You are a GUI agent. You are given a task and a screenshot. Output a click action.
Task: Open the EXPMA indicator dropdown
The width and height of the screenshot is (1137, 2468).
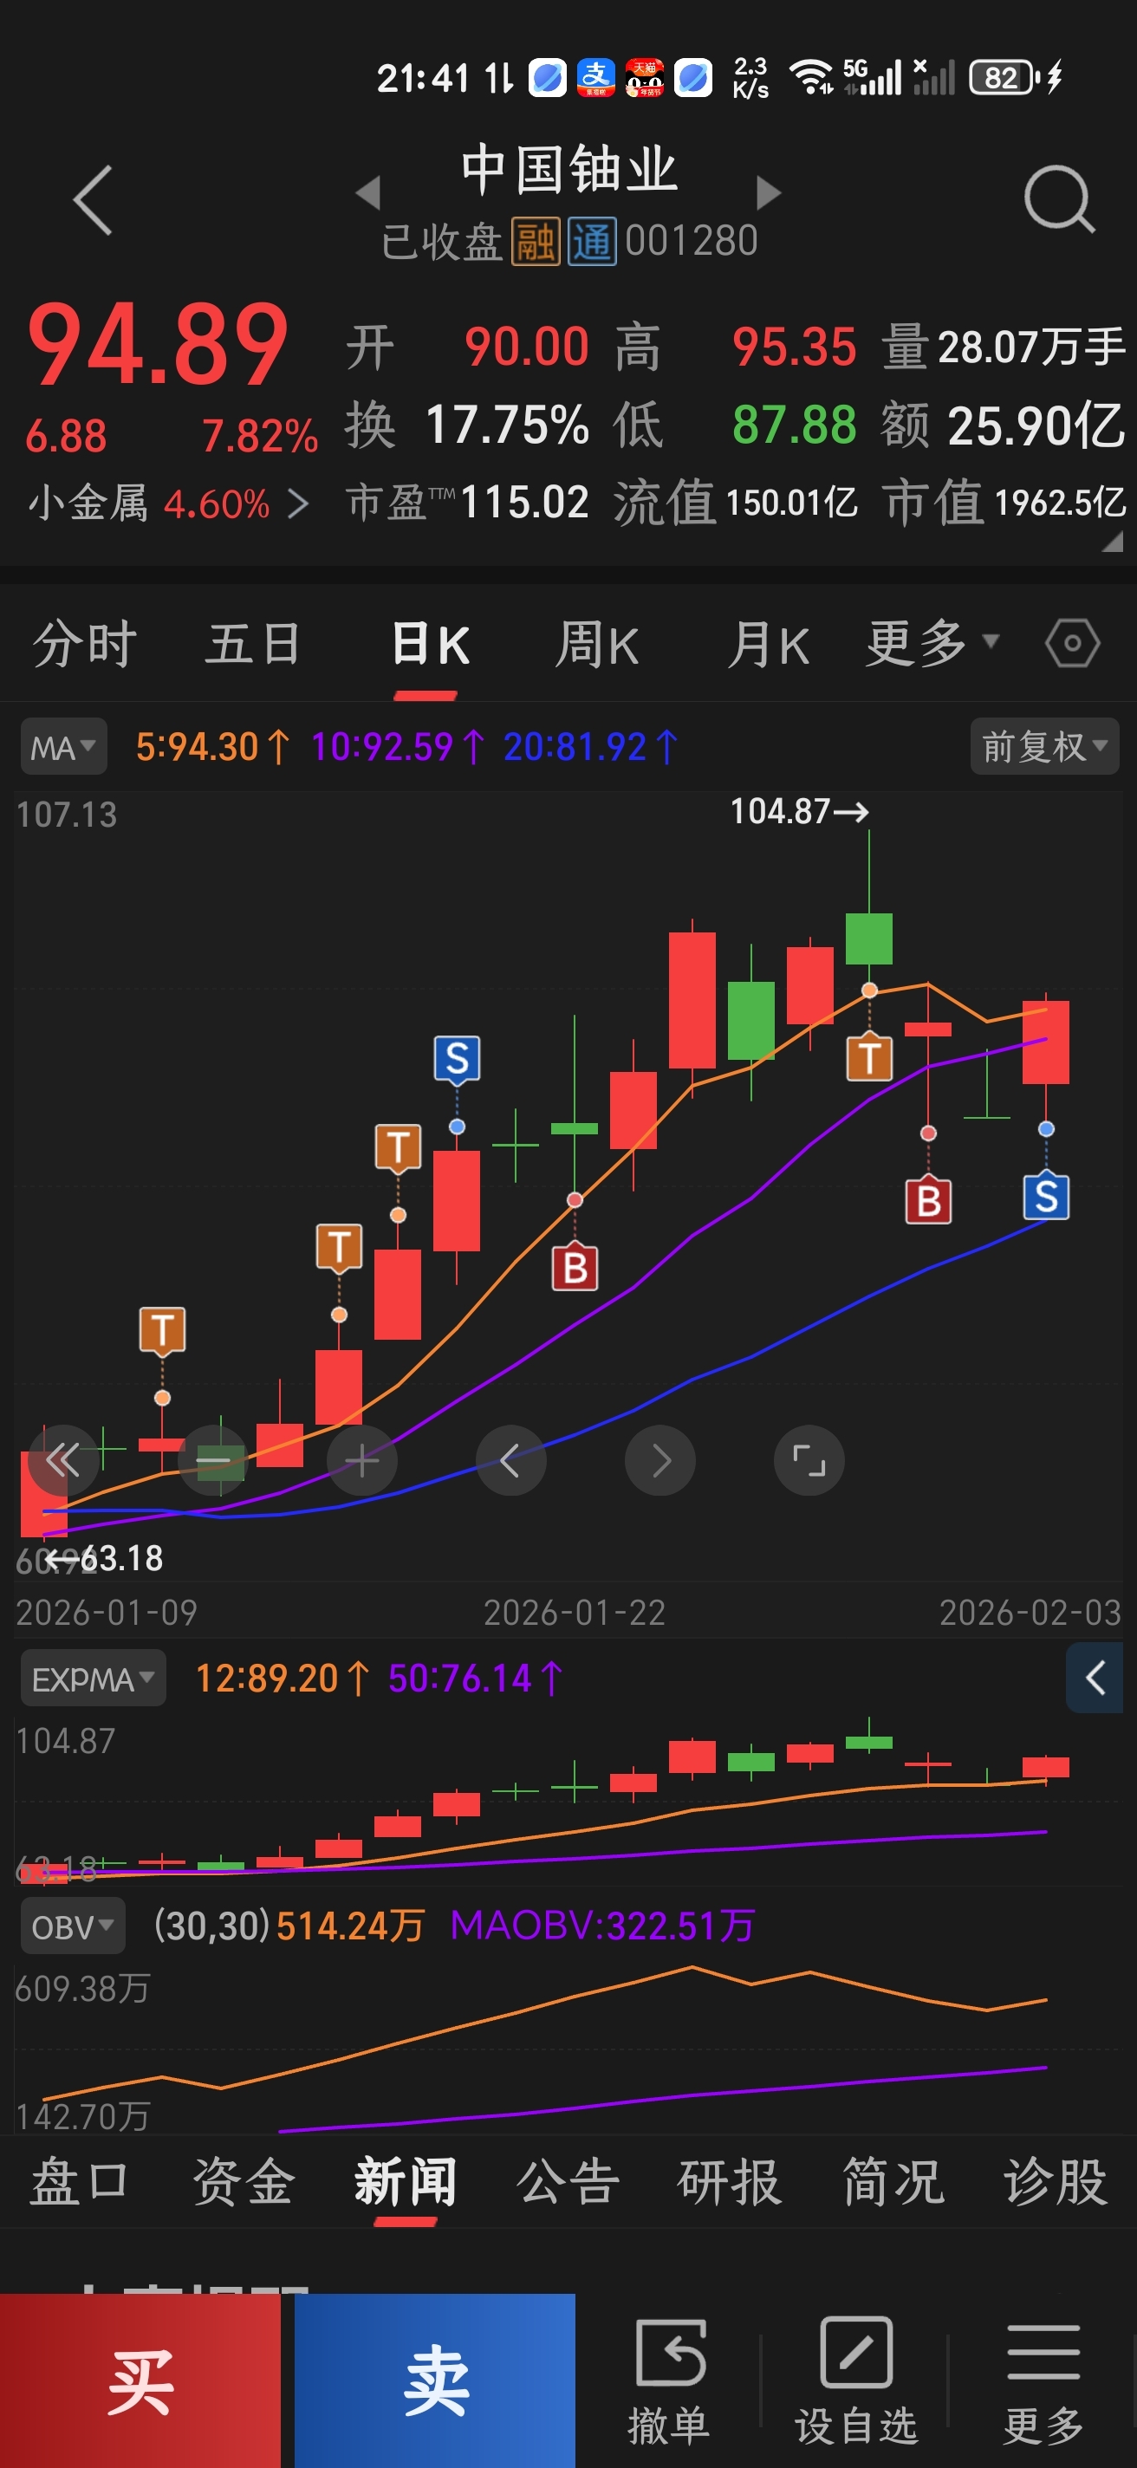[93, 1679]
